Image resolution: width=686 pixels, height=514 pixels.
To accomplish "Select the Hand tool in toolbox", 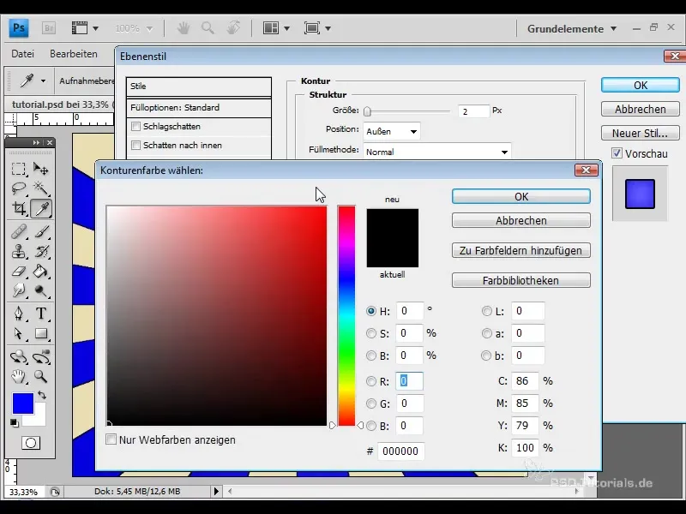I will click(x=18, y=376).
